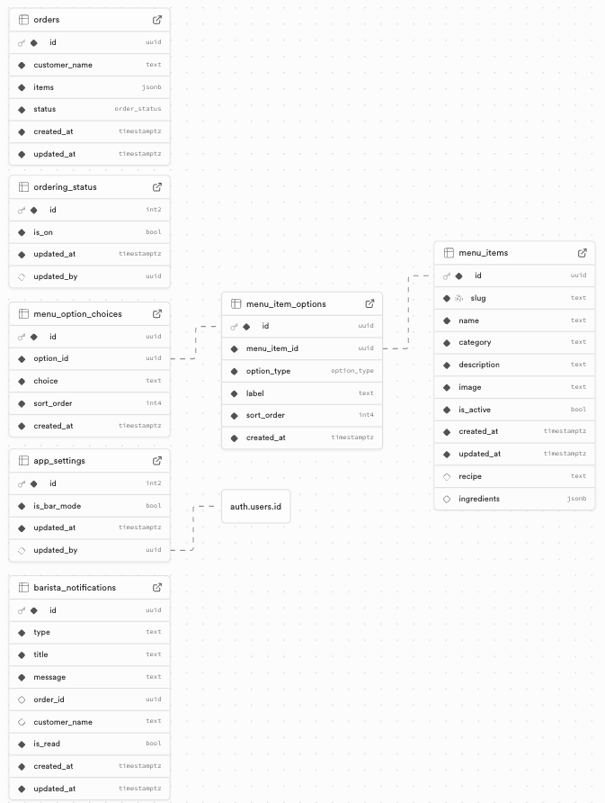Click menu_option_choices open-table icon
This screenshot has height=803, width=605.
point(157,314)
